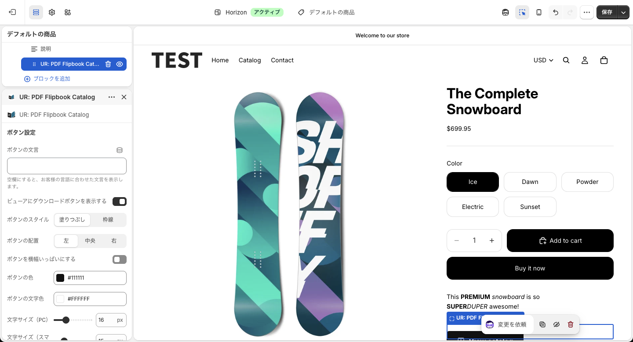Viewport: 633px width, 342px height.
Task: Open the store search magnifier icon
Action: tap(566, 60)
